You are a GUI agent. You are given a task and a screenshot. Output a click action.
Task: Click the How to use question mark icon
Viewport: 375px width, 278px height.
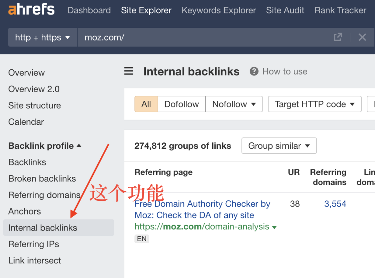click(254, 71)
